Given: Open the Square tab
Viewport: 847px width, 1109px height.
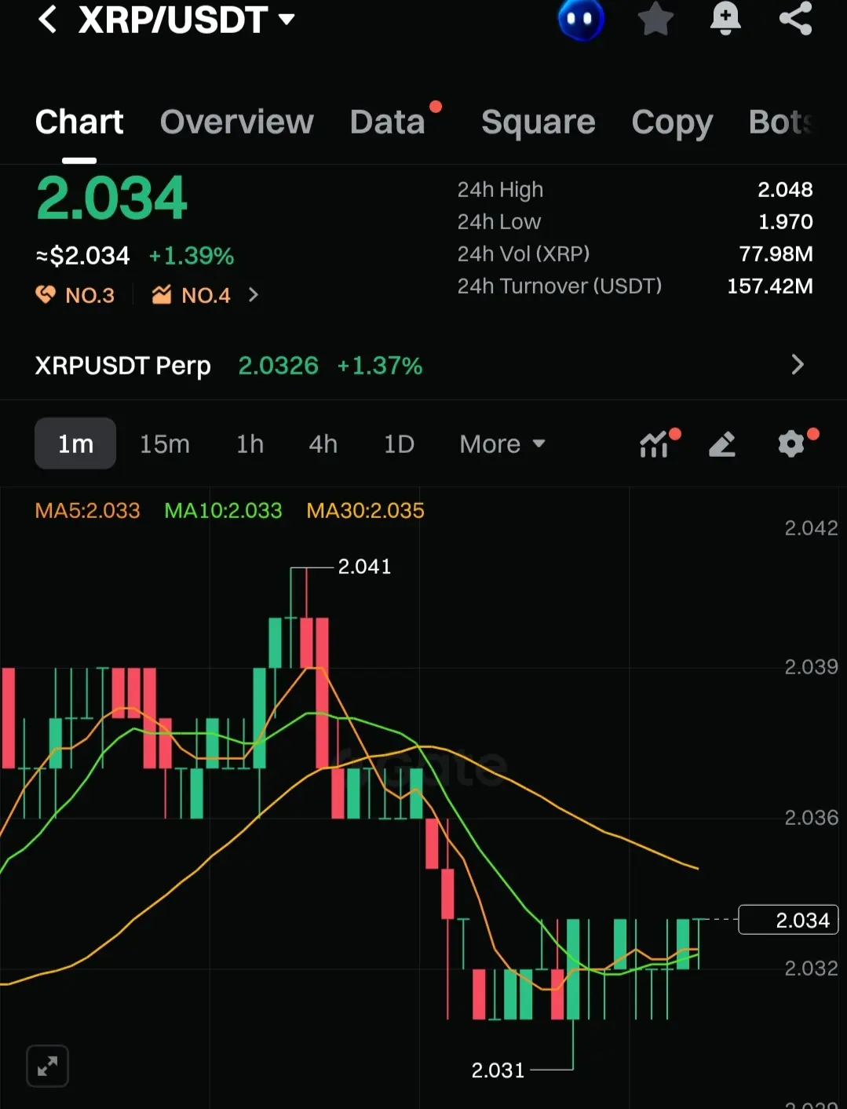Looking at the screenshot, I should (539, 122).
